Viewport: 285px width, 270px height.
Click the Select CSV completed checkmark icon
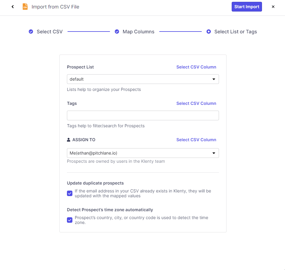point(31,32)
